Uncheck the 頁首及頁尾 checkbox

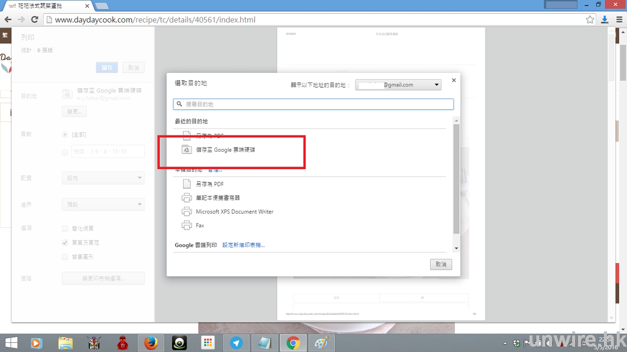tap(65, 242)
